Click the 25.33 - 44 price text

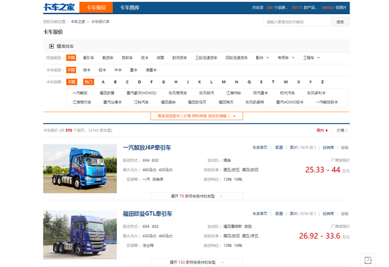point(322,170)
